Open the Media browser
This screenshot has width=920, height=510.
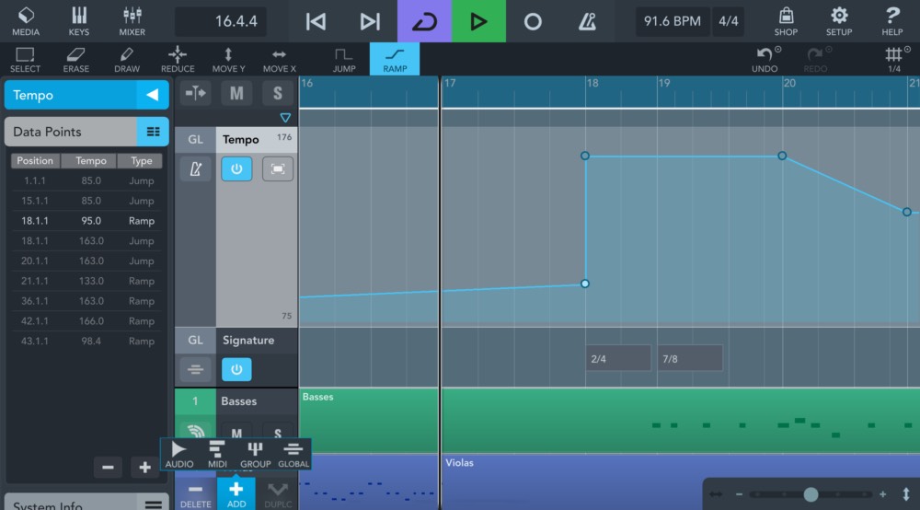point(26,21)
